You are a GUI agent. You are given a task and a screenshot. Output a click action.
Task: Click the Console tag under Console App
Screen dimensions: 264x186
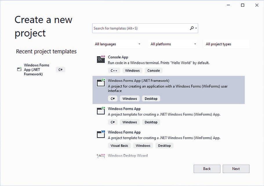(154, 71)
